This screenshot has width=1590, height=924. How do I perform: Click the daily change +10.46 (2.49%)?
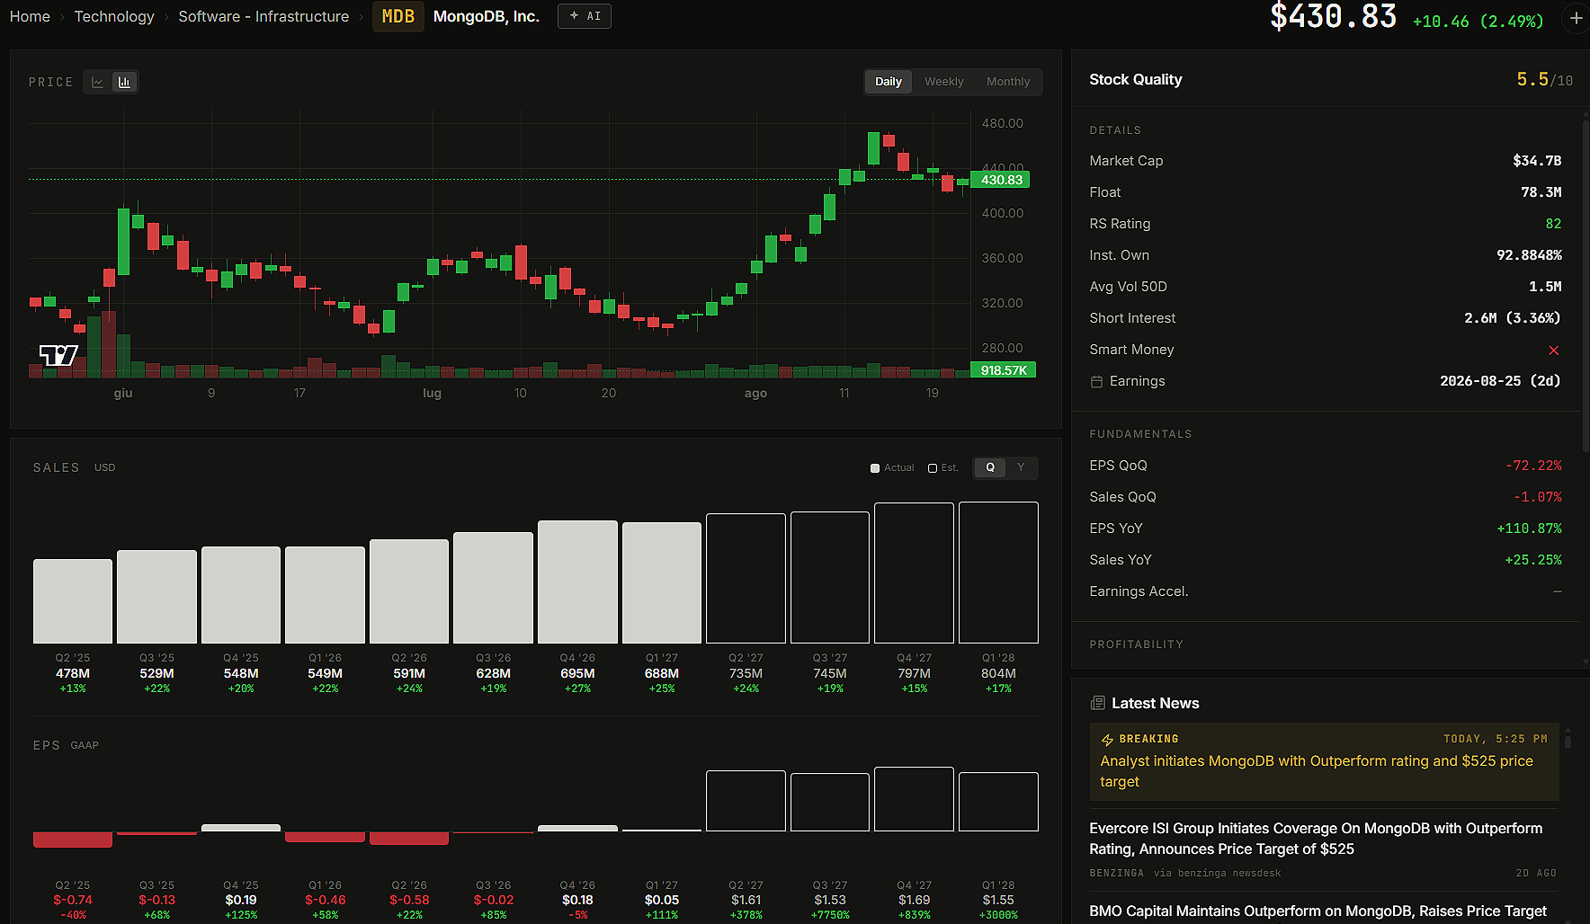[1478, 22]
